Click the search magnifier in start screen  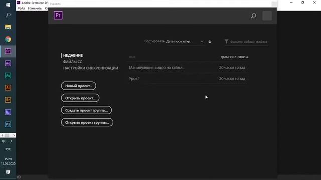(x=253, y=16)
